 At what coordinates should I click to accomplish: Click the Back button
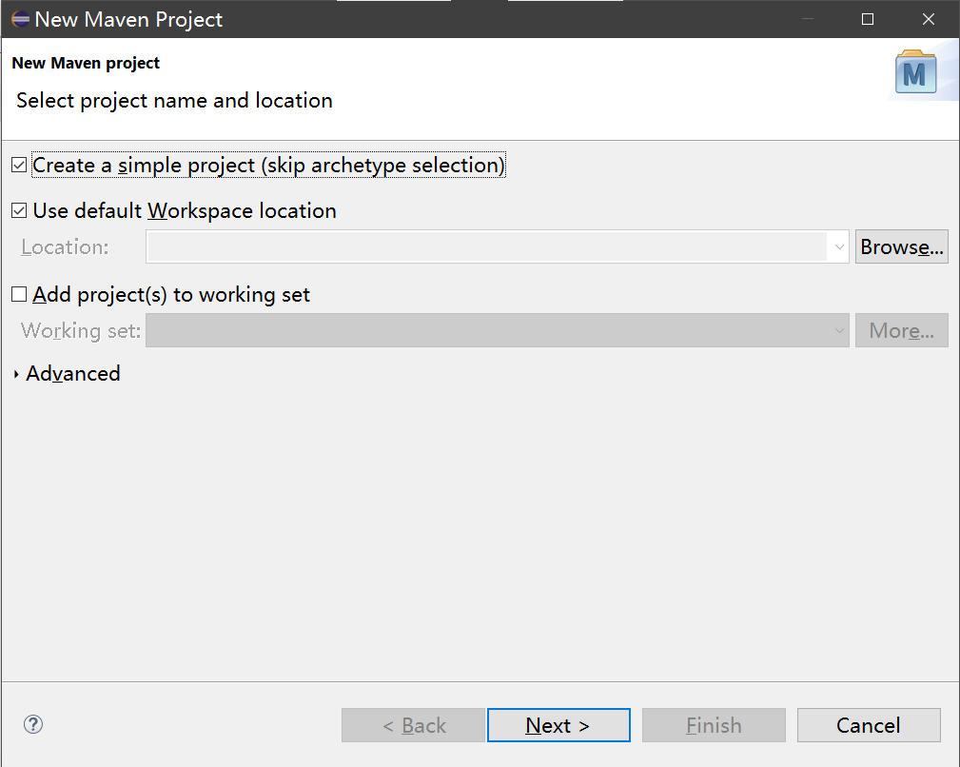(414, 725)
